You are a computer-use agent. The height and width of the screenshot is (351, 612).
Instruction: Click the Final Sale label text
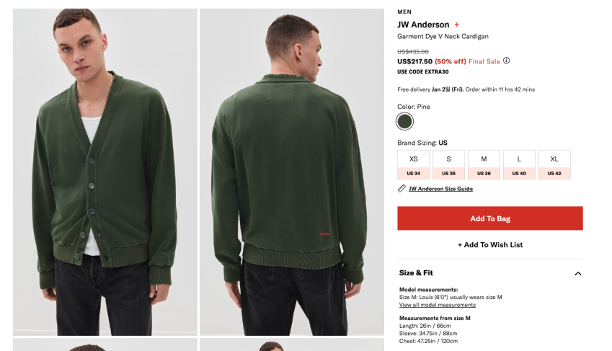click(484, 61)
